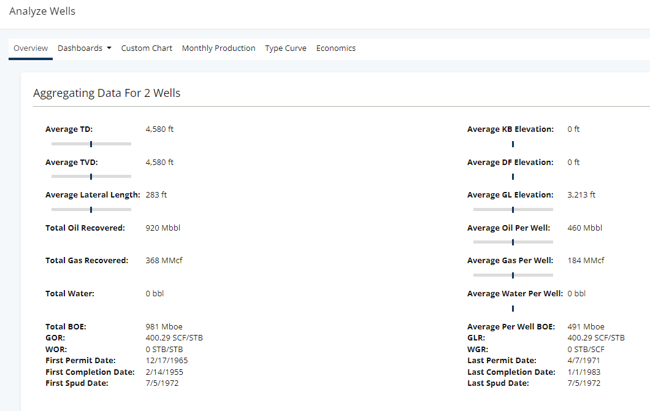
Task: Click the First Spud Date '7/5/1972'
Action: point(162,383)
